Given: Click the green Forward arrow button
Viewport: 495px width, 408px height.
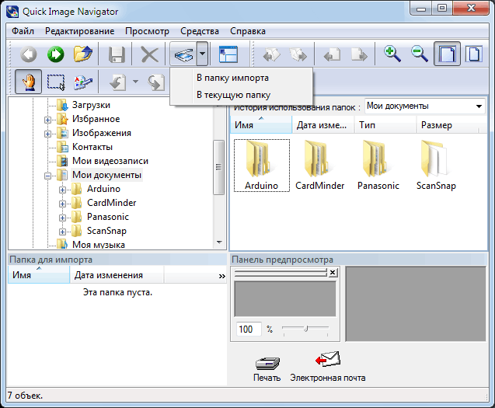Looking at the screenshot, I should click(x=56, y=54).
